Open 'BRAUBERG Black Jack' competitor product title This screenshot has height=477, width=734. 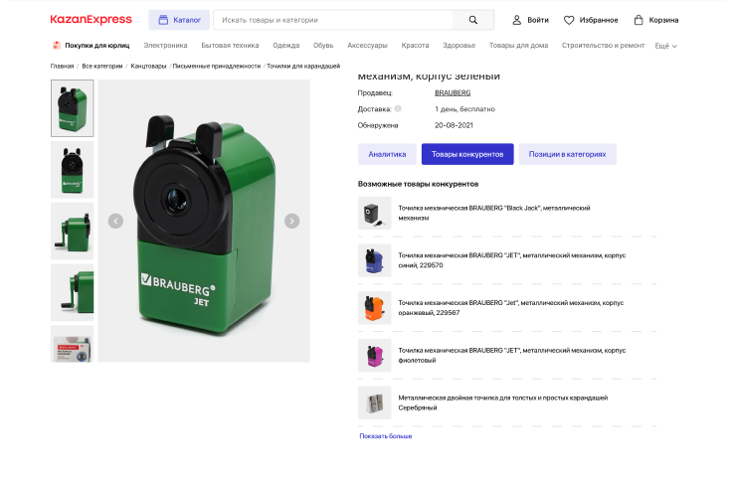[494, 213]
